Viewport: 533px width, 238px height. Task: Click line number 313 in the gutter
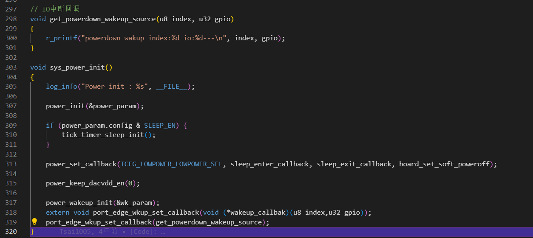11,164
